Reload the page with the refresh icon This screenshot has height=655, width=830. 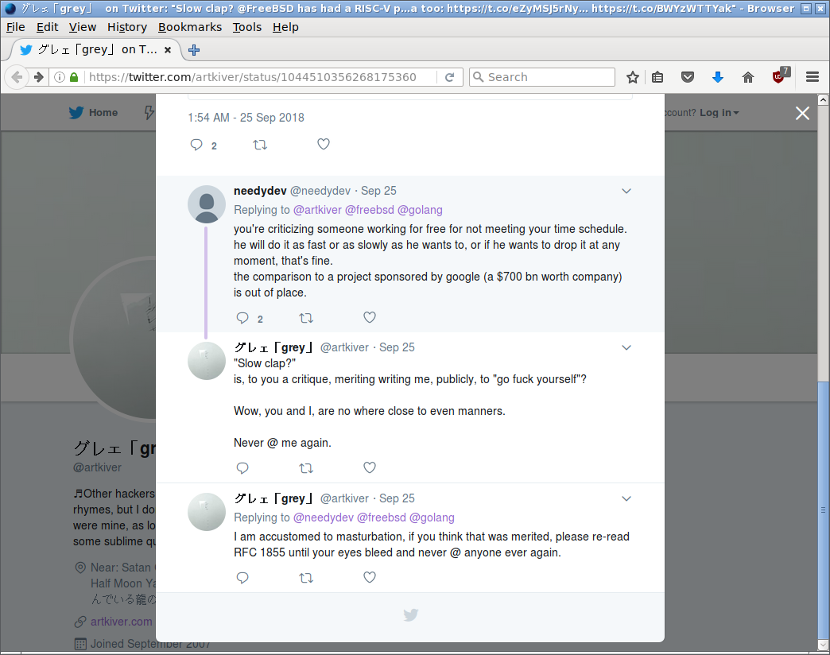click(x=449, y=77)
